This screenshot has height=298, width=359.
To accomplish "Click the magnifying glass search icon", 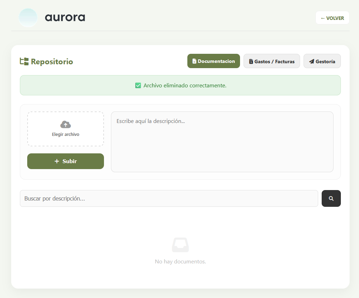I will [x=331, y=198].
